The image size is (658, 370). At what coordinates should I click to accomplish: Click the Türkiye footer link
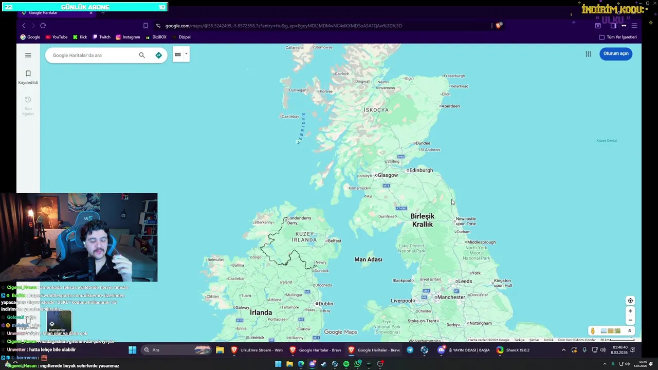(519, 340)
